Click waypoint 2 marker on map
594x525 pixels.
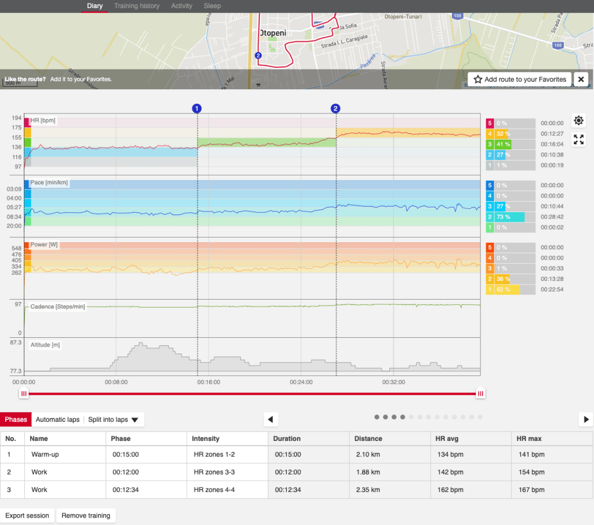click(x=258, y=56)
